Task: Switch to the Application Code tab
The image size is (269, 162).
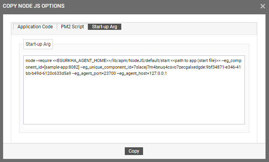Action: (35, 27)
